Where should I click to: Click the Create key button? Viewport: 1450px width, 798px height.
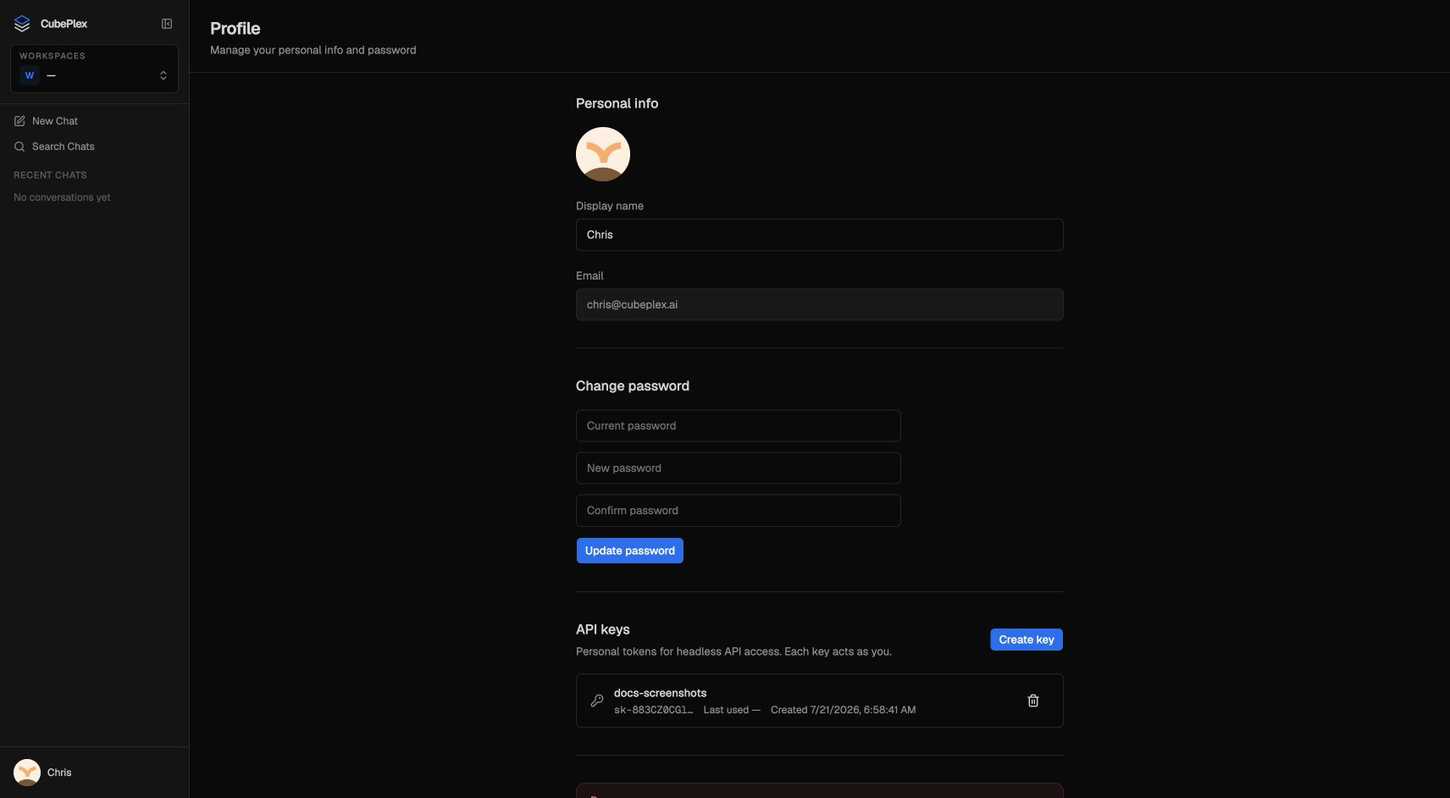1026,640
